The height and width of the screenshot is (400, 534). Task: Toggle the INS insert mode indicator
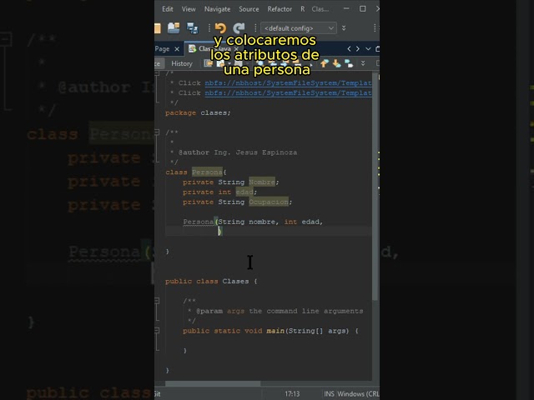[329, 394]
